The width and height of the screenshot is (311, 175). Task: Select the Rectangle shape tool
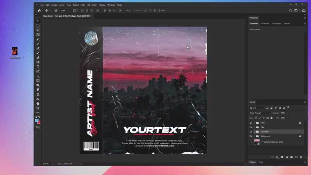coord(38,80)
